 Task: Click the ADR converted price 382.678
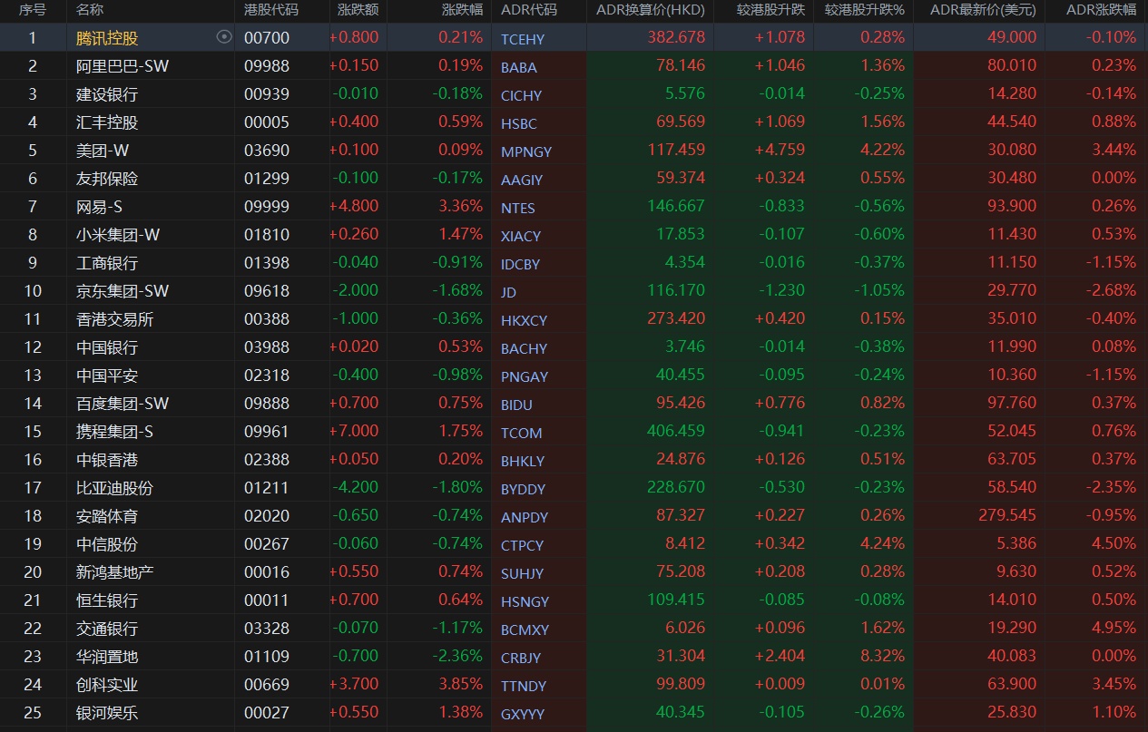(x=676, y=37)
